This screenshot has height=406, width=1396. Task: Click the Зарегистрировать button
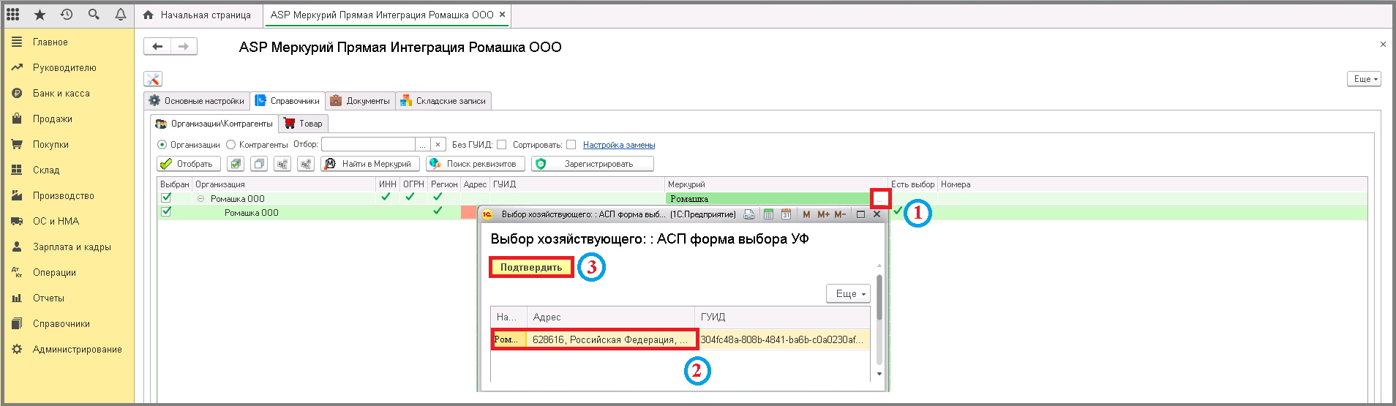[x=593, y=164]
